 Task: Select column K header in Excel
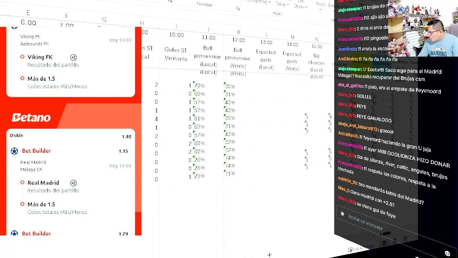[239, 32]
